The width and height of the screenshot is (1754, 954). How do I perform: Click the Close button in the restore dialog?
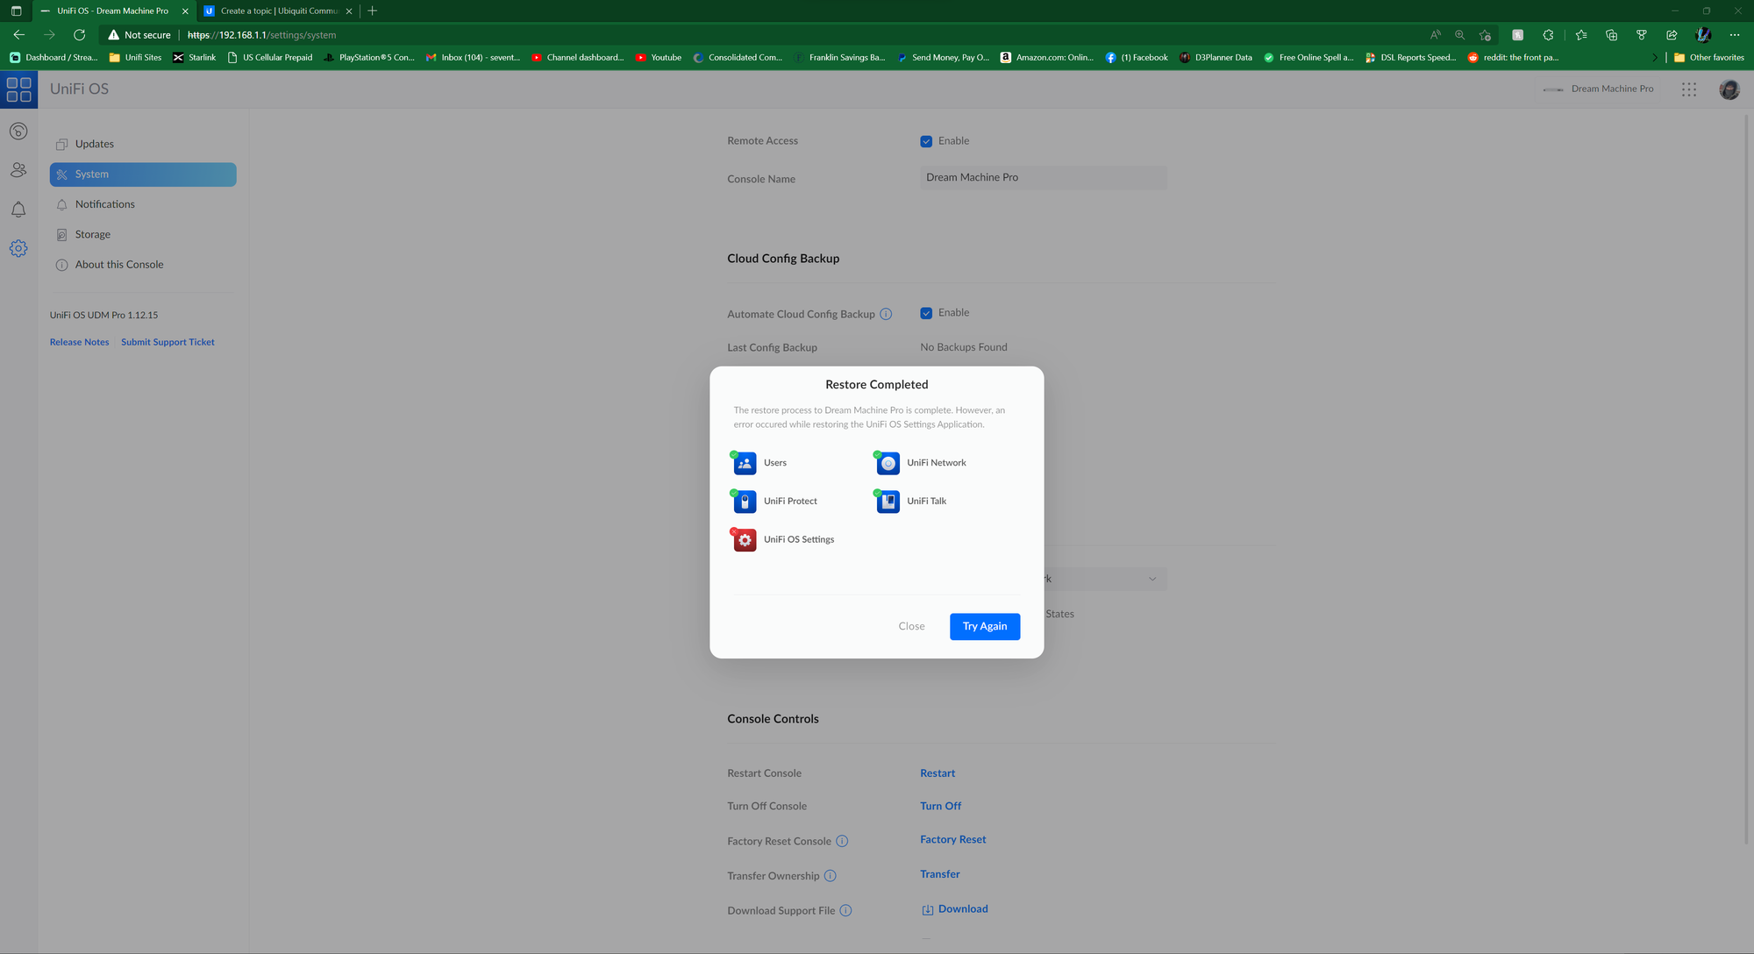coord(911,626)
